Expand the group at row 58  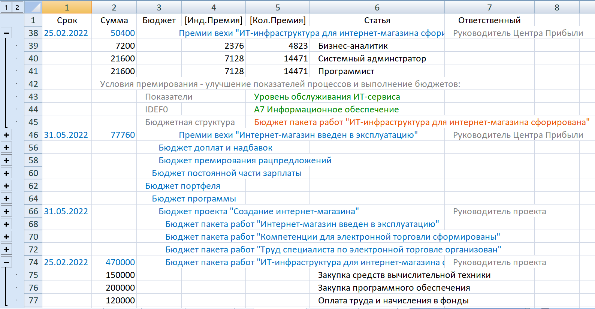coord(6,160)
